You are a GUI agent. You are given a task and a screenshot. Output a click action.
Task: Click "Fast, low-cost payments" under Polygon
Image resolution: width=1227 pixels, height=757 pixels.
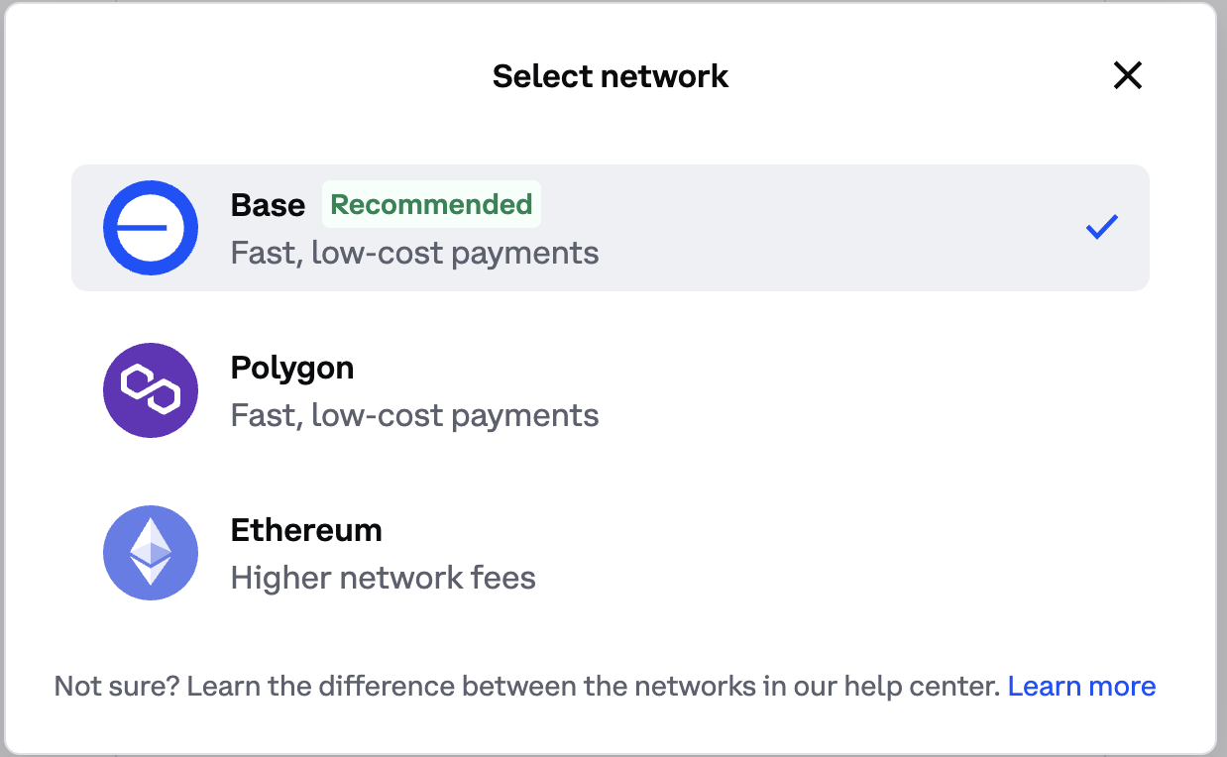point(414,415)
